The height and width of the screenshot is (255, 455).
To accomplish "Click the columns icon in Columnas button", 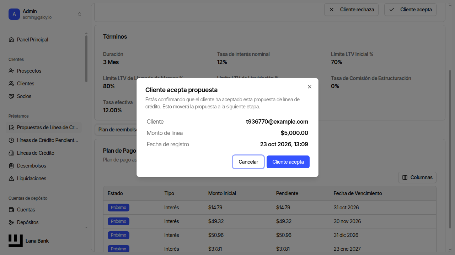I will point(405,177).
